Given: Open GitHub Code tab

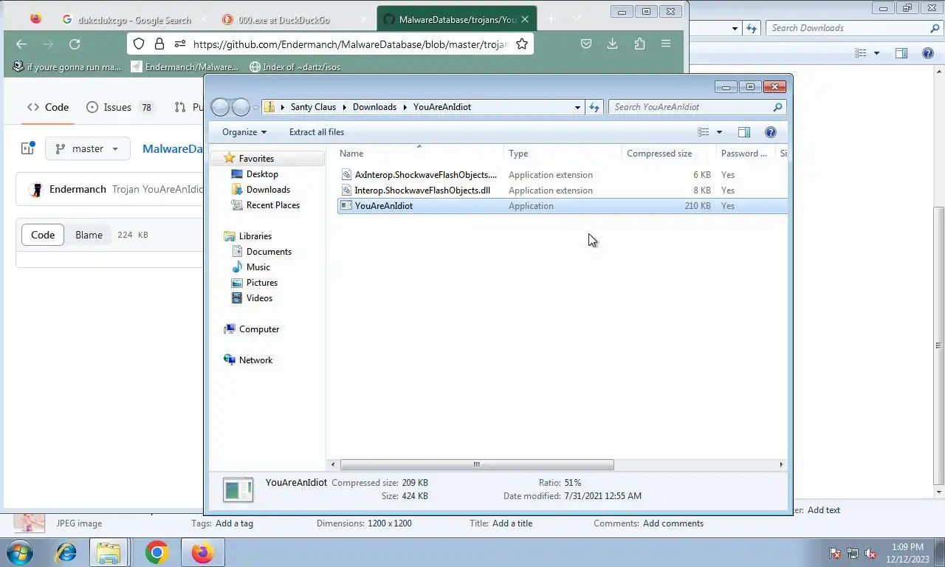Looking at the screenshot, I should coord(48,107).
